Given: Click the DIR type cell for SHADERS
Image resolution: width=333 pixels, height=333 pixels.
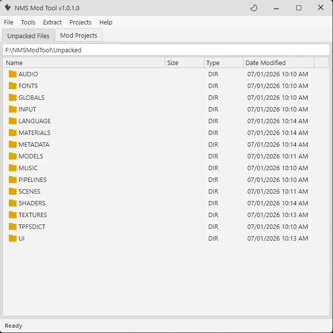Looking at the screenshot, I should pyautogui.click(x=213, y=203).
